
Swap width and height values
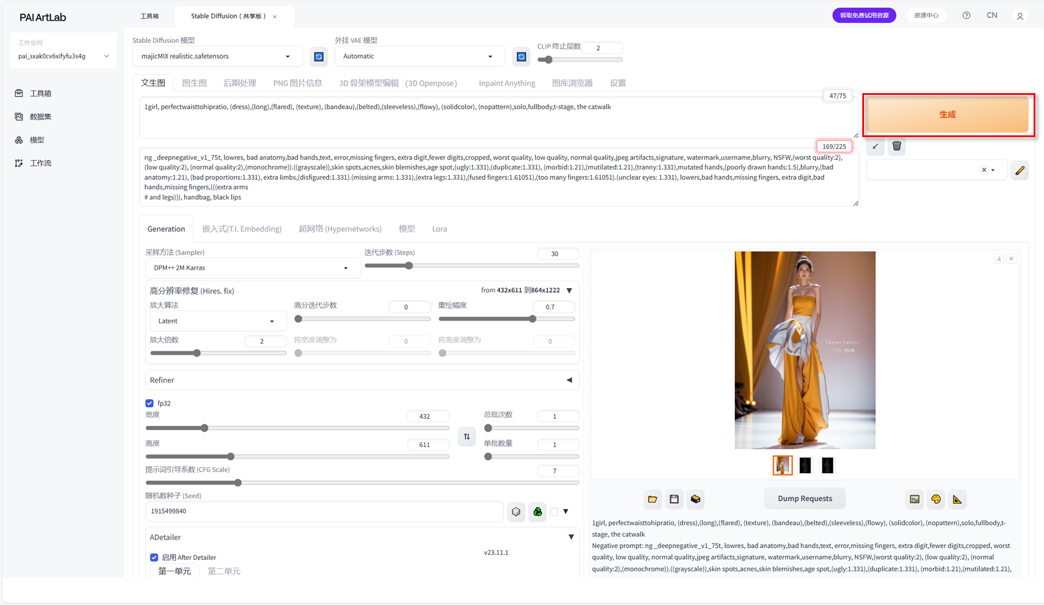tap(466, 437)
